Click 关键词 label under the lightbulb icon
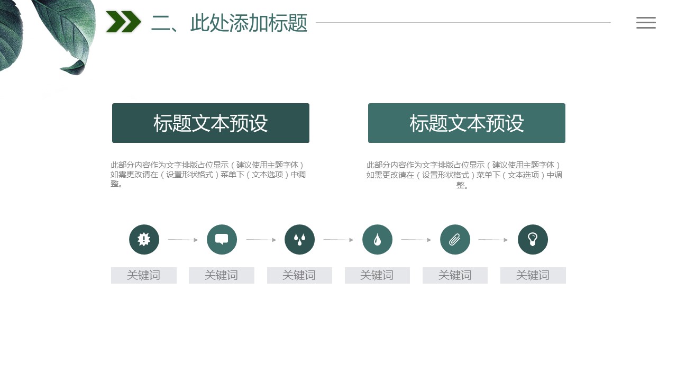The height and width of the screenshot is (381, 677). [x=533, y=275]
